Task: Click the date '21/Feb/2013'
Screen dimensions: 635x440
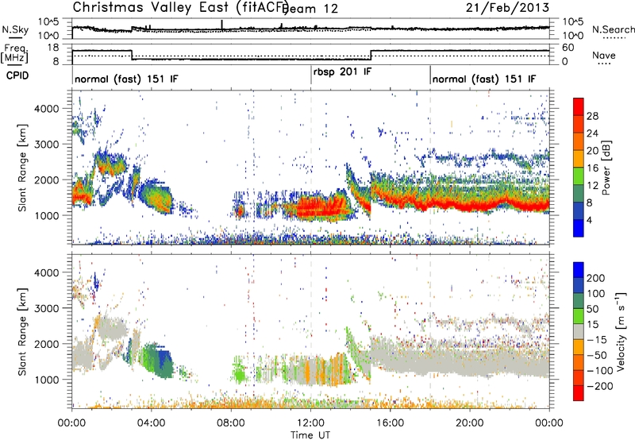Action: coord(507,7)
